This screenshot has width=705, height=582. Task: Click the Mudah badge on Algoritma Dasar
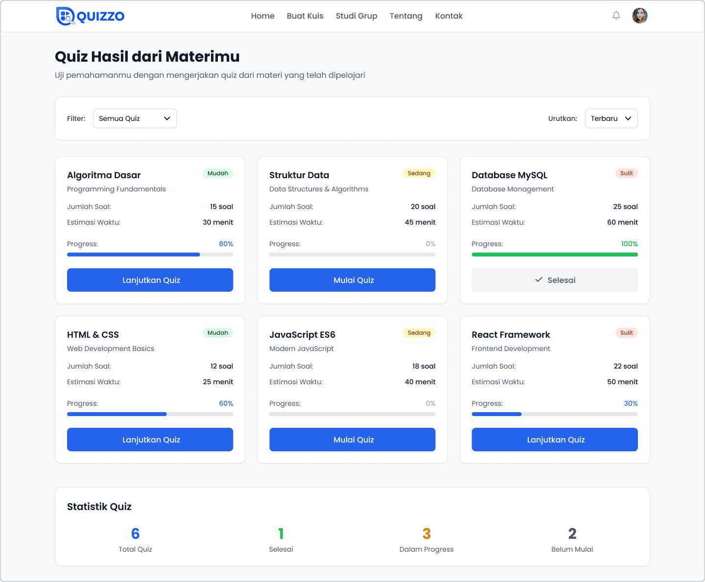coord(218,173)
